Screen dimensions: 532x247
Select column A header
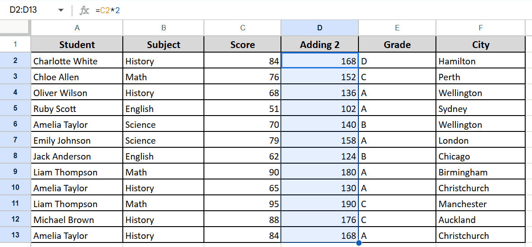click(77, 28)
